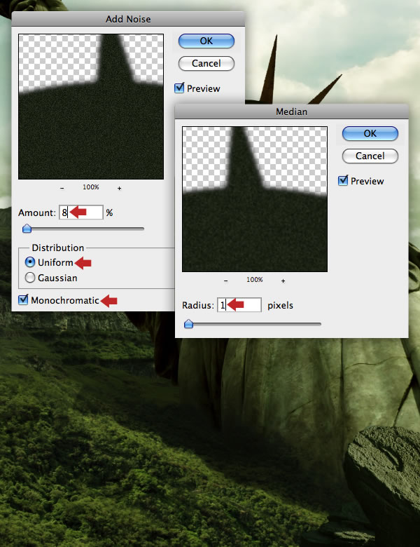Confirm Median filter with OK button
Viewport: 420px width, 547px height.
370,134
